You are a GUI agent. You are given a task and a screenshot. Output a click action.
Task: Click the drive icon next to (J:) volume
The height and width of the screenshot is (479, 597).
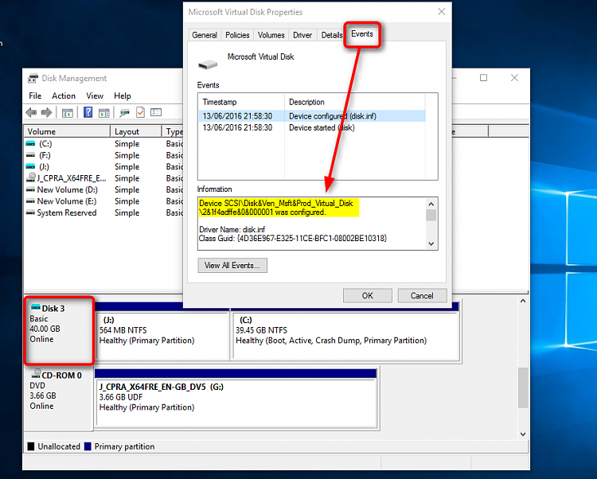pos(30,166)
